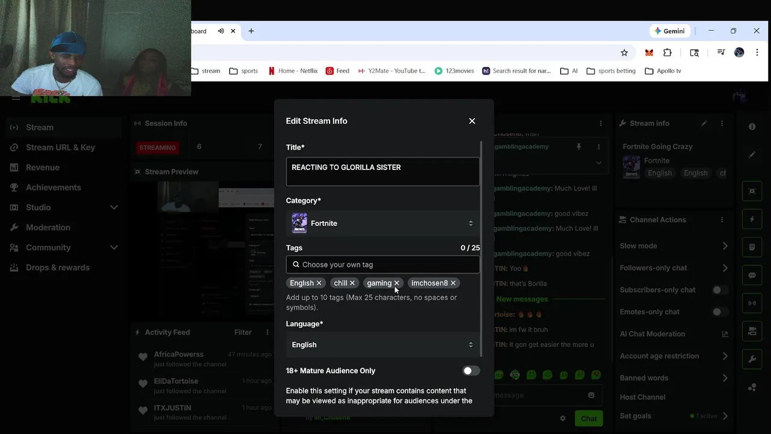Screen dimensions: 771x434
Task: Click the pin icon on pinned chat message
Action: (579, 147)
